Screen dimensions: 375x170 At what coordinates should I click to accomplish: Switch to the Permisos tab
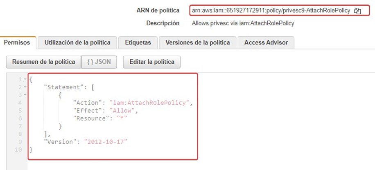pyautogui.click(x=18, y=42)
